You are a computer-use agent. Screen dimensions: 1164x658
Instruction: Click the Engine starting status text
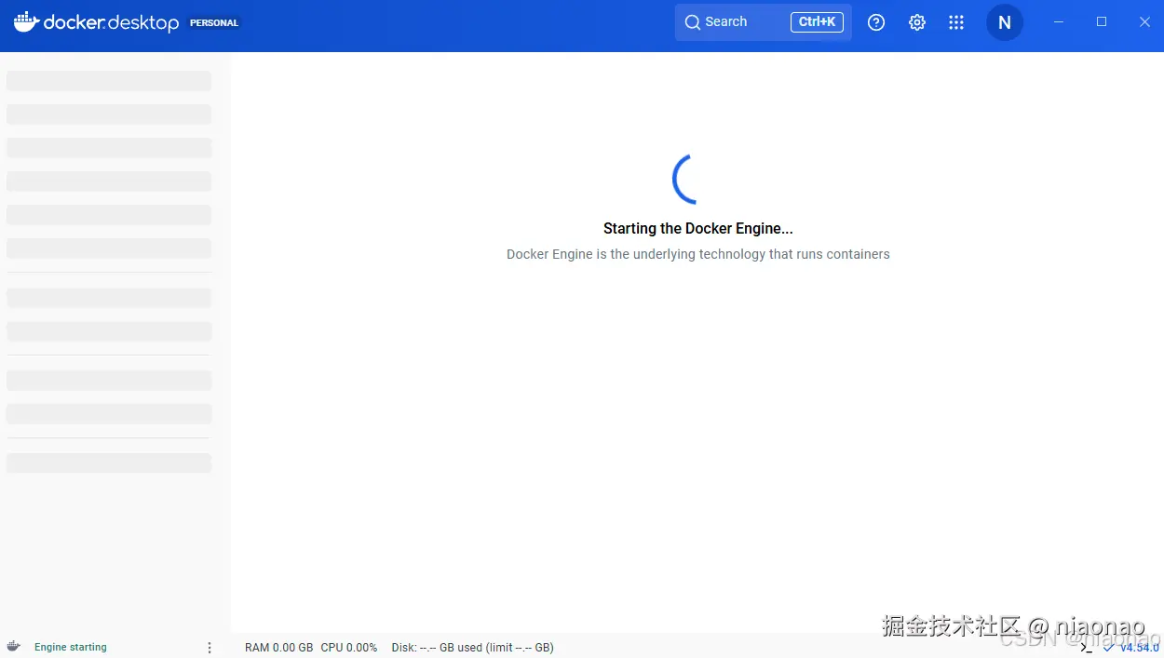(71, 647)
